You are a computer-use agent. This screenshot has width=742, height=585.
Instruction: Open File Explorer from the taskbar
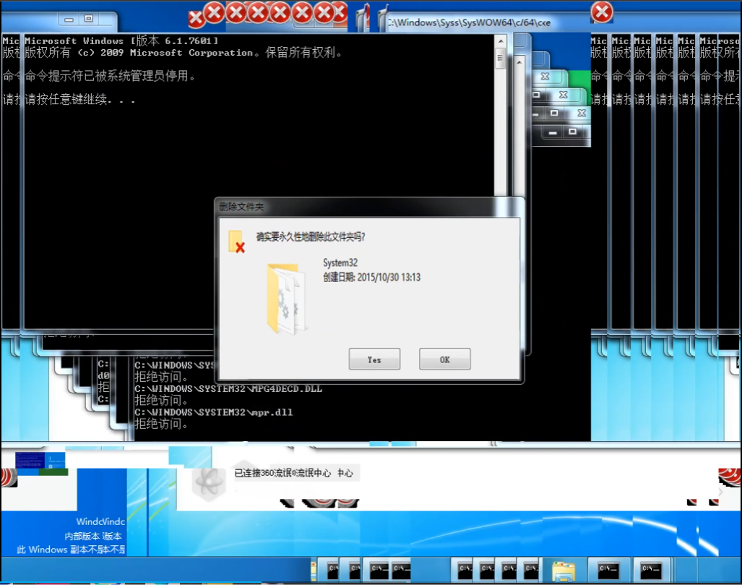coord(564,571)
